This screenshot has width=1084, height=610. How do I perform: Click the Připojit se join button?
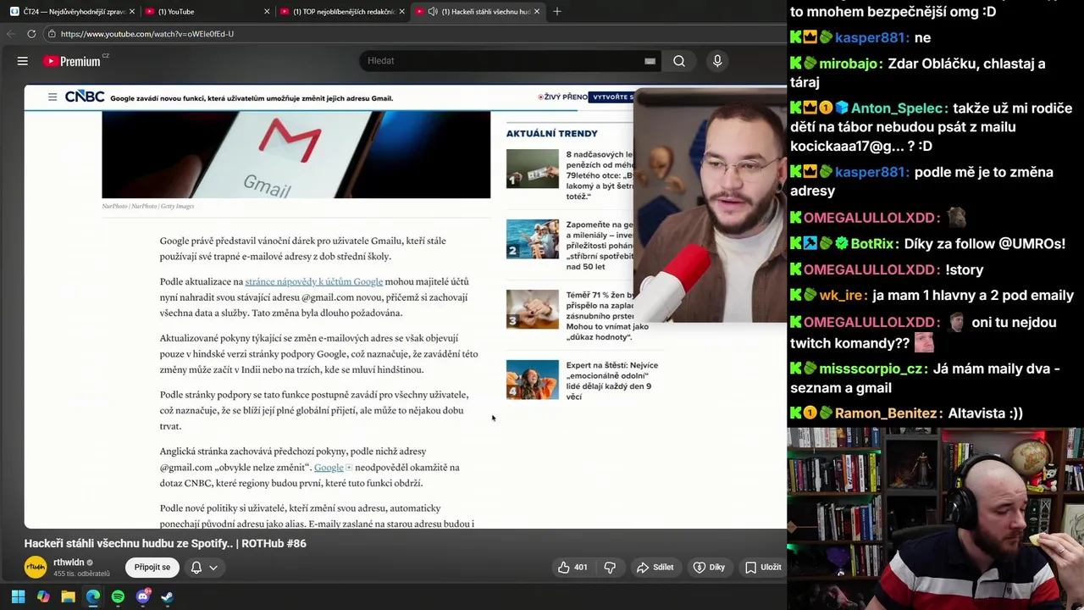[x=152, y=568]
